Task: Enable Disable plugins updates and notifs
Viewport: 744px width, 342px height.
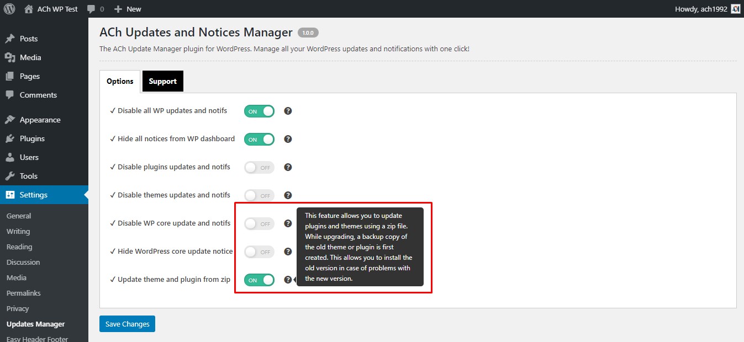Action: [259, 167]
